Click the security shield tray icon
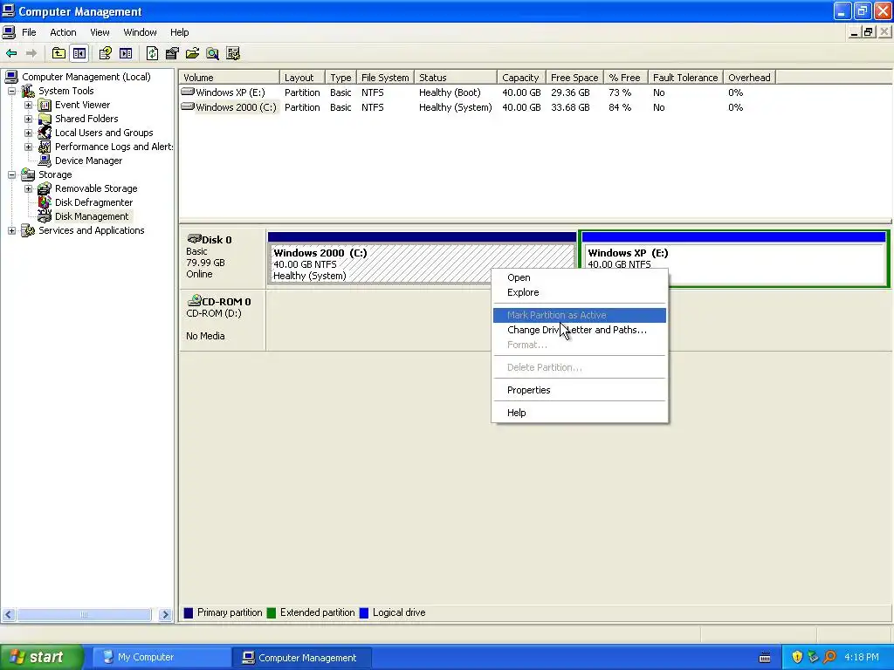894x670 pixels. (x=797, y=657)
